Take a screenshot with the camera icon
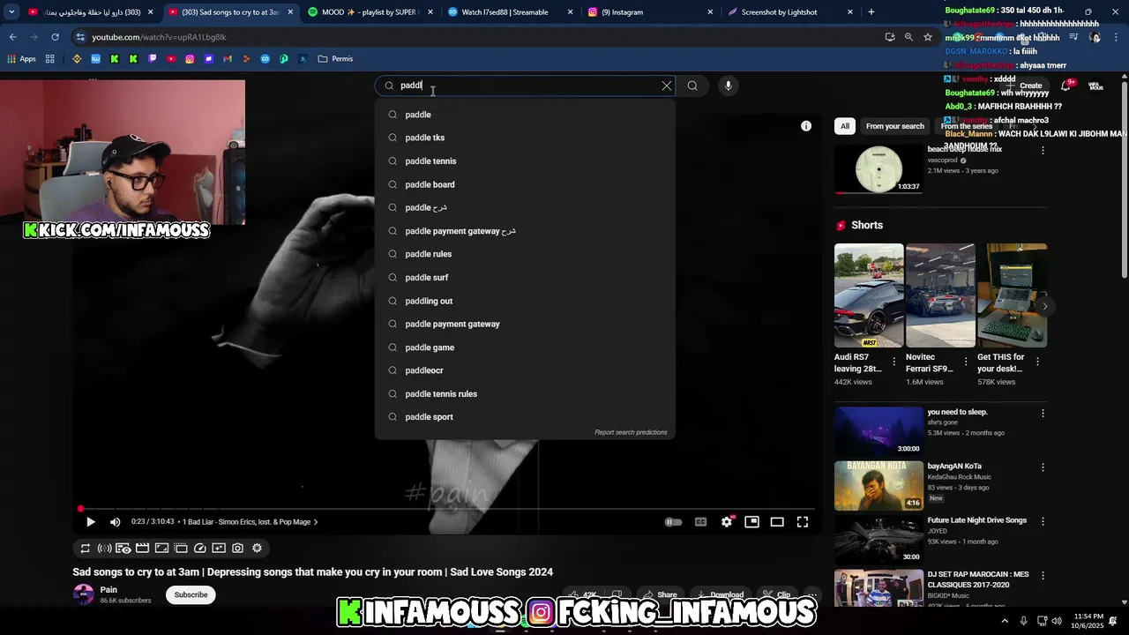 (x=237, y=549)
